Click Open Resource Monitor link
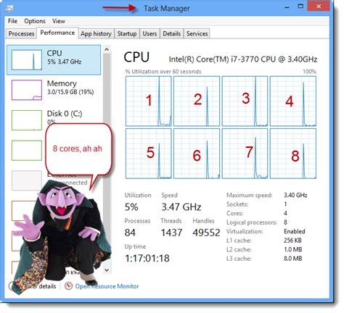 [x=107, y=286]
